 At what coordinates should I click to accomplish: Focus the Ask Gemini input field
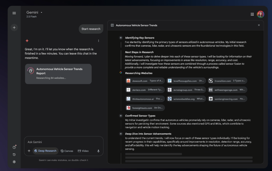point(64,142)
